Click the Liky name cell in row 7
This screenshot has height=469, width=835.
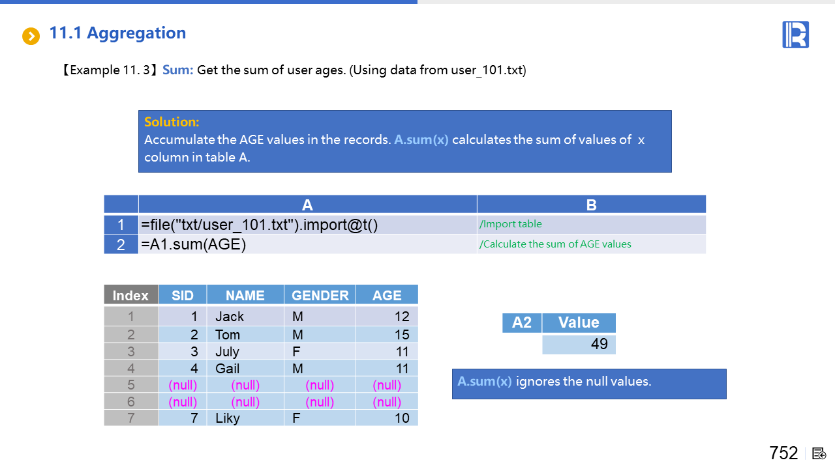tap(245, 418)
